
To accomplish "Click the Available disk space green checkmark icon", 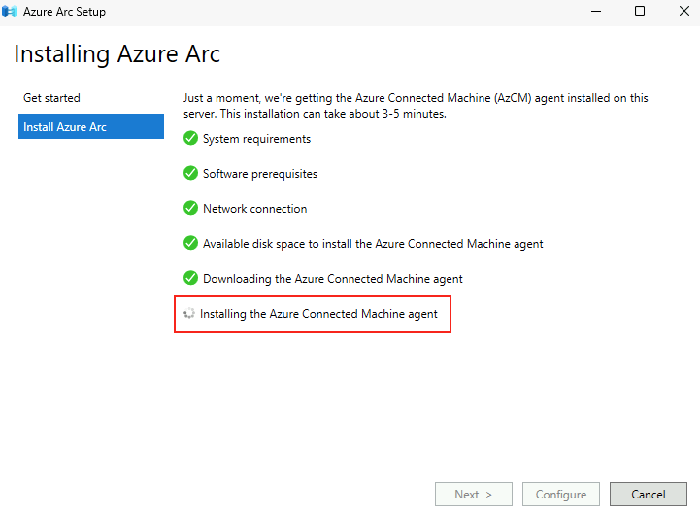I will (x=190, y=243).
